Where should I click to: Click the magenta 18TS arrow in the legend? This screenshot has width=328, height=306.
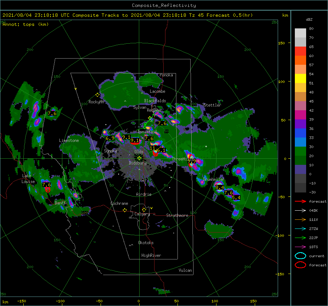pyautogui.click(x=300, y=247)
